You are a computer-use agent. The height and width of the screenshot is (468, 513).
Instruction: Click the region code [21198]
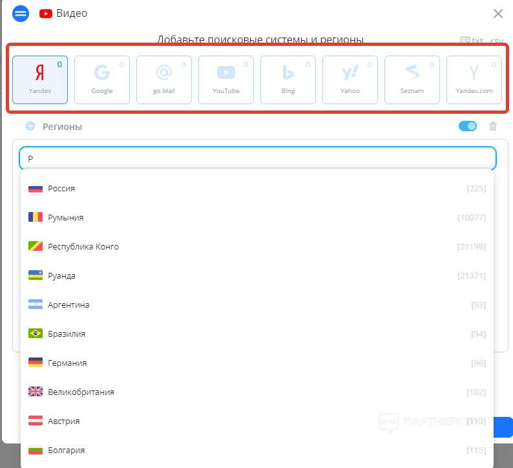[x=472, y=246]
